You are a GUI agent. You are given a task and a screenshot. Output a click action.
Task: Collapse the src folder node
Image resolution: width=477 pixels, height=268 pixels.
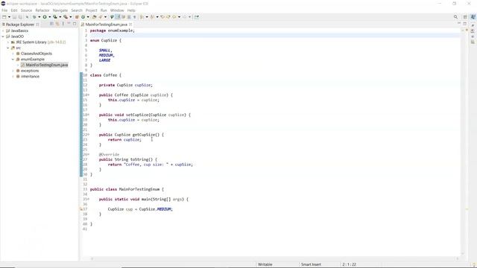point(8,48)
